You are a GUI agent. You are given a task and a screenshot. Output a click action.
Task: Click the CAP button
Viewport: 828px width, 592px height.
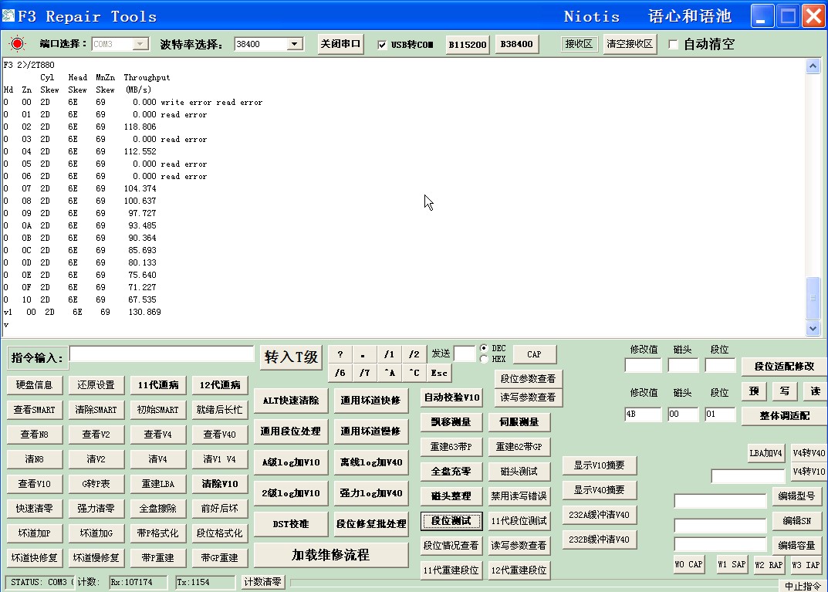[535, 354]
